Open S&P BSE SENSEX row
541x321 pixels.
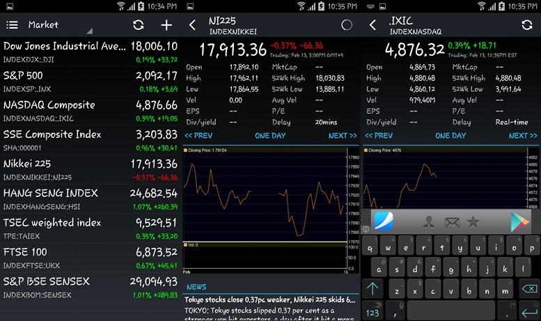click(90, 287)
